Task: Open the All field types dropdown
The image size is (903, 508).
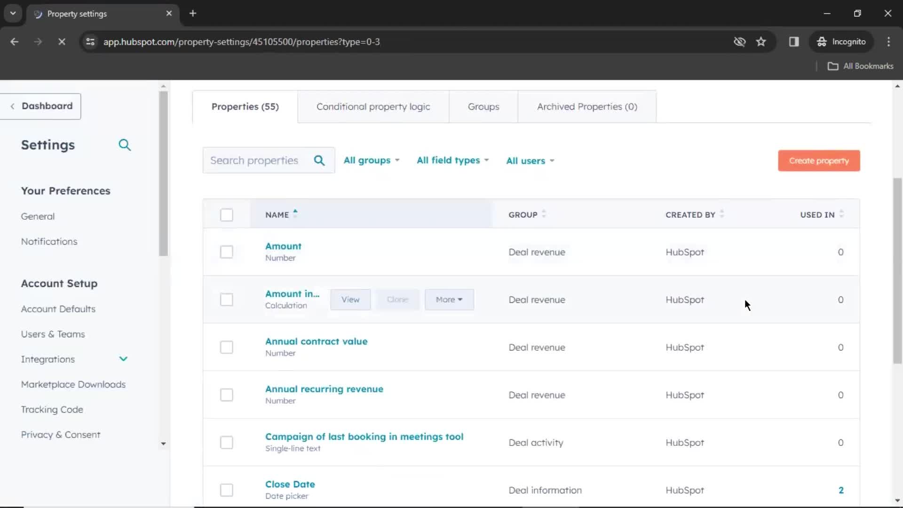Action: pyautogui.click(x=453, y=160)
